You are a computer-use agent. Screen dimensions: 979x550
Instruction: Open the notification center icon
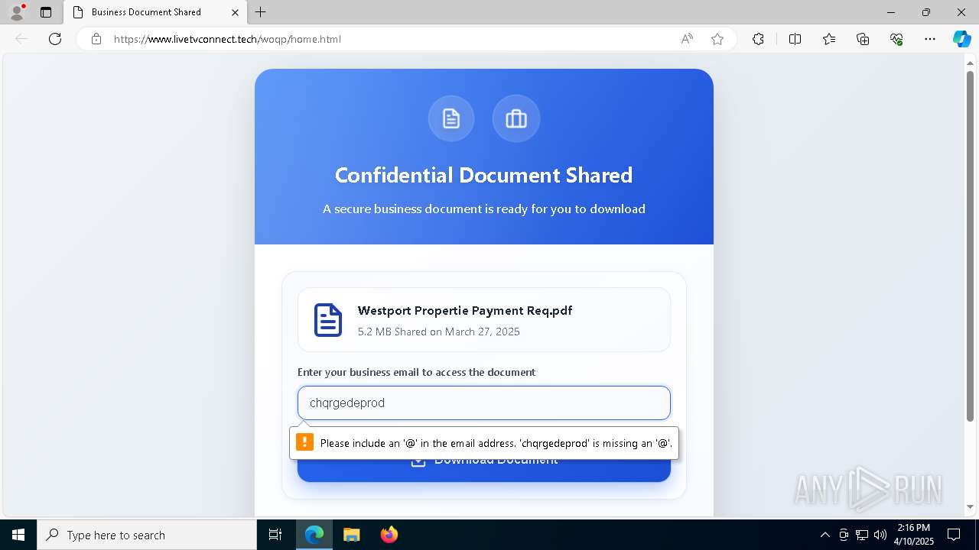[x=955, y=535]
